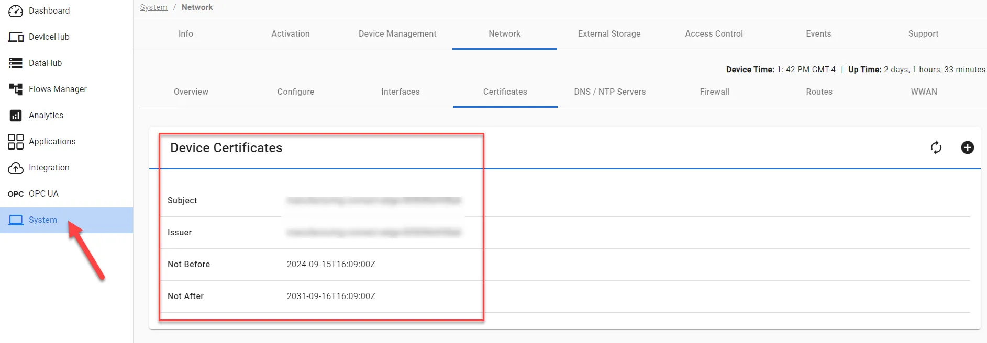Click the Device Certificates heading
This screenshot has width=987, height=343.
[x=226, y=148]
